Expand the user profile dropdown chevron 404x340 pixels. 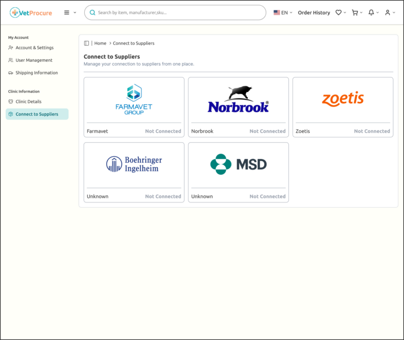(x=394, y=13)
